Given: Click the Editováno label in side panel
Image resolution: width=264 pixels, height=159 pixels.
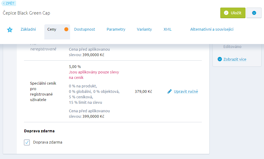Looking at the screenshot, I should [x=232, y=47].
